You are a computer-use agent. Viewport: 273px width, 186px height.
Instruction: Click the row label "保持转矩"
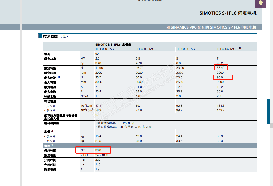(x=50, y=150)
